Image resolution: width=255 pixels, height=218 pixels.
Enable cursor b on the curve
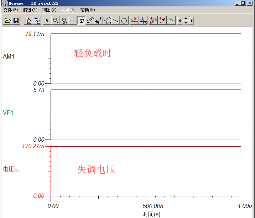point(143,21)
